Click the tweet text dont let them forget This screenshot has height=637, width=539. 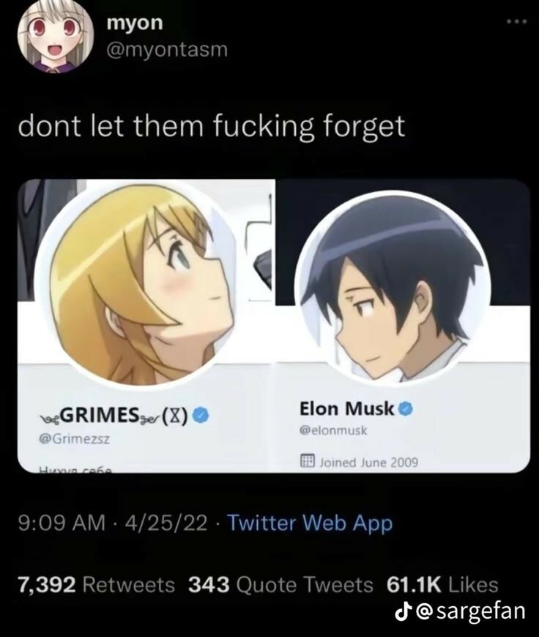tap(211, 126)
